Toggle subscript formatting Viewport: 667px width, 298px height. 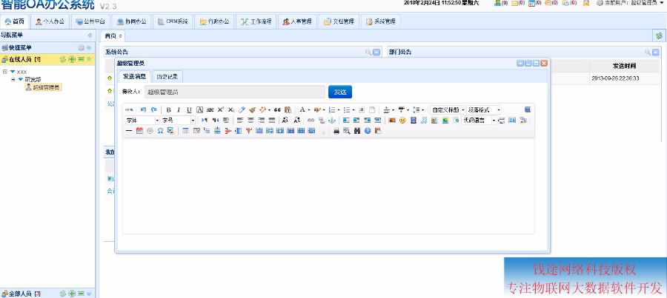[231, 109]
